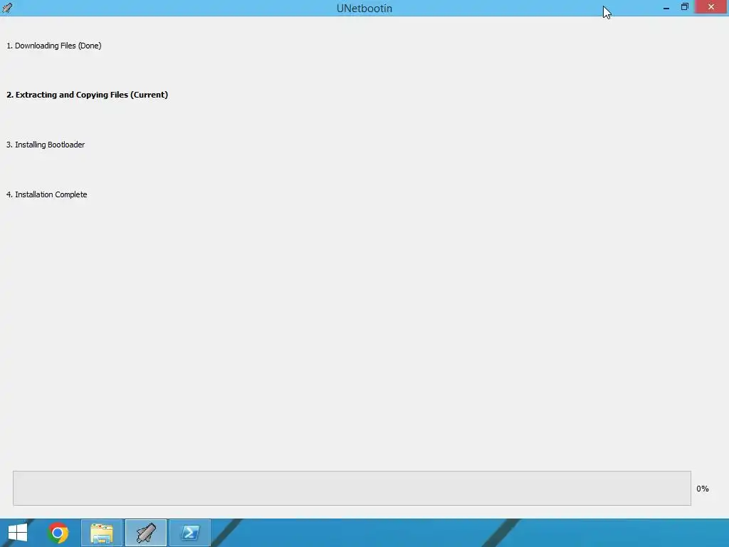Click the 0% progress label
Viewport: 729px width, 547px height.
[703, 489]
